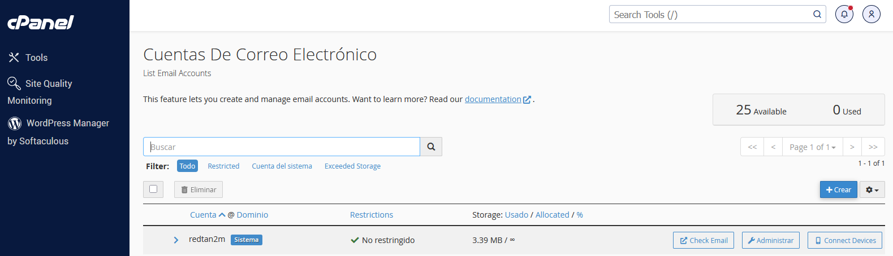Open Tools in the sidebar
This screenshot has width=893, height=256.
pyautogui.click(x=36, y=58)
